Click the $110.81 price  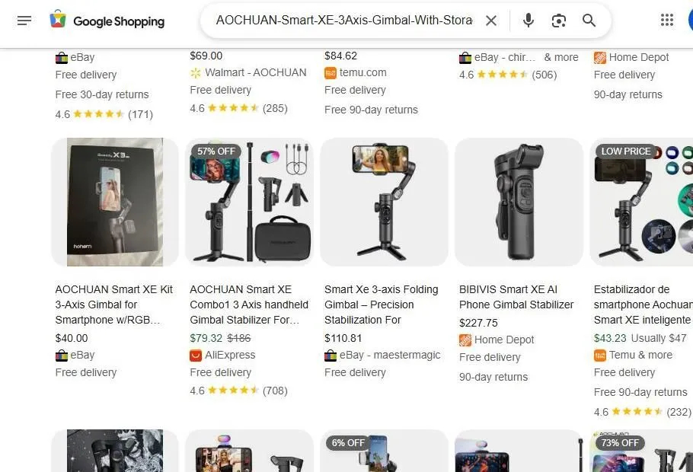pos(343,338)
